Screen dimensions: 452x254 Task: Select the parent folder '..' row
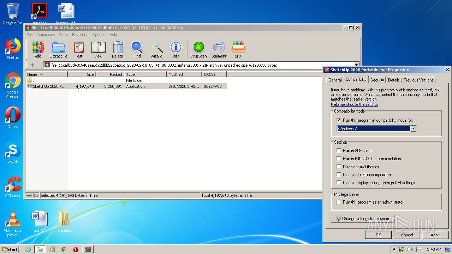[x=126, y=80]
